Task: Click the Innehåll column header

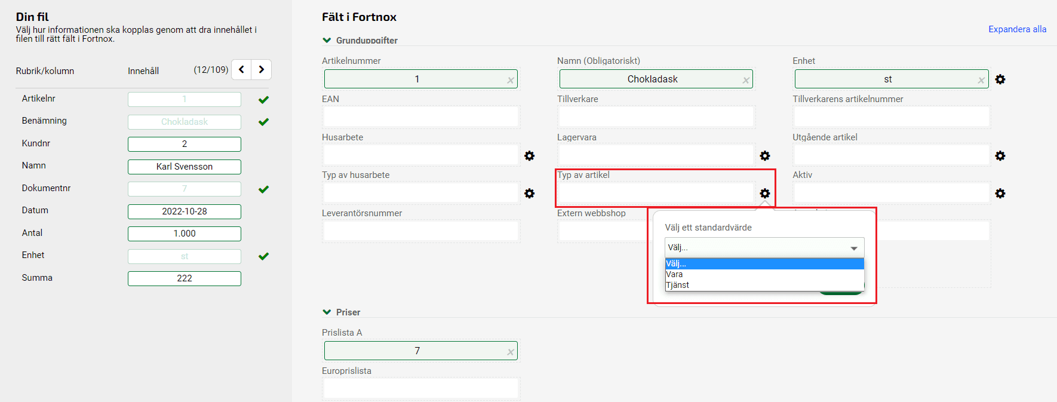Action: (143, 71)
